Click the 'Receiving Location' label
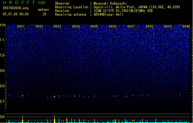This screenshot has height=123, width=193. point(71,7)
